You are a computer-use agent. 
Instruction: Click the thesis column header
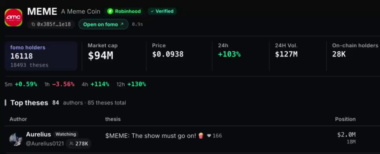(113, 119)
